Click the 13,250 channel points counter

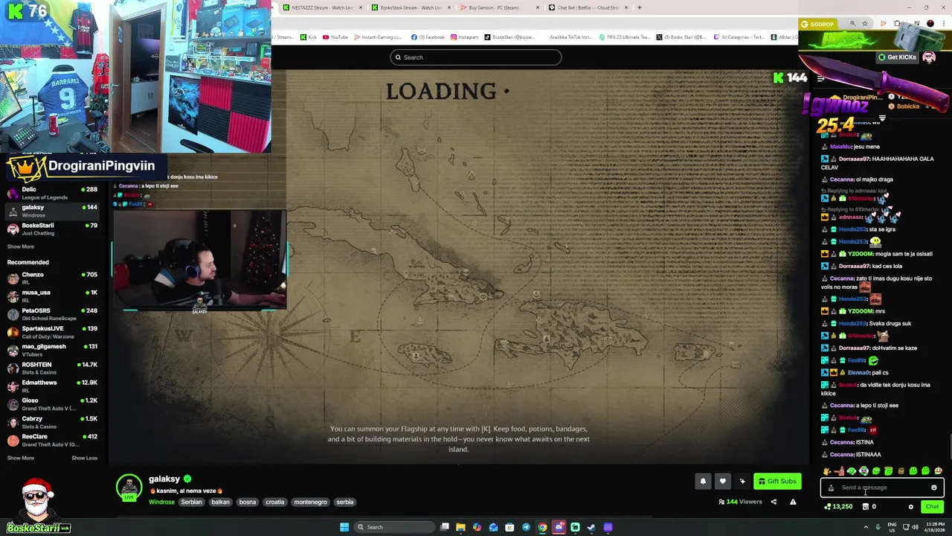(x=837, y=506)
